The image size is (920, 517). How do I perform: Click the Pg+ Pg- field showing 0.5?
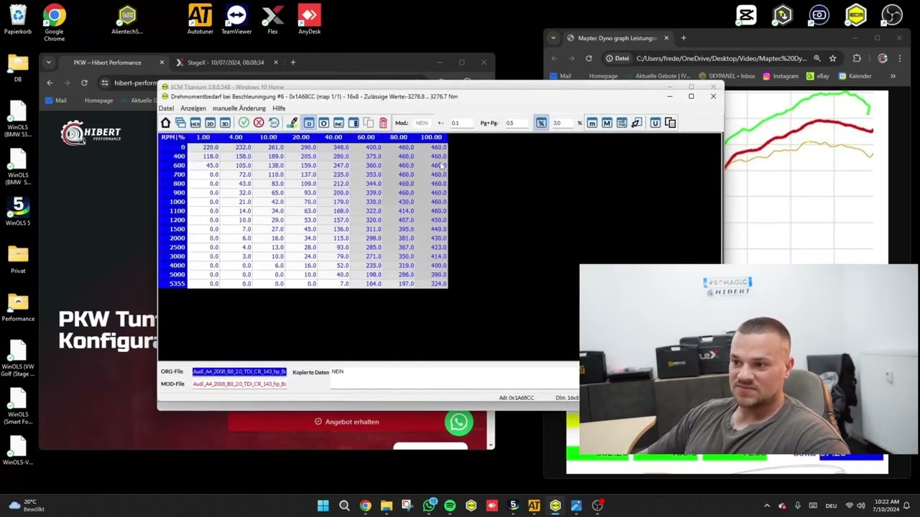point(515,123)
